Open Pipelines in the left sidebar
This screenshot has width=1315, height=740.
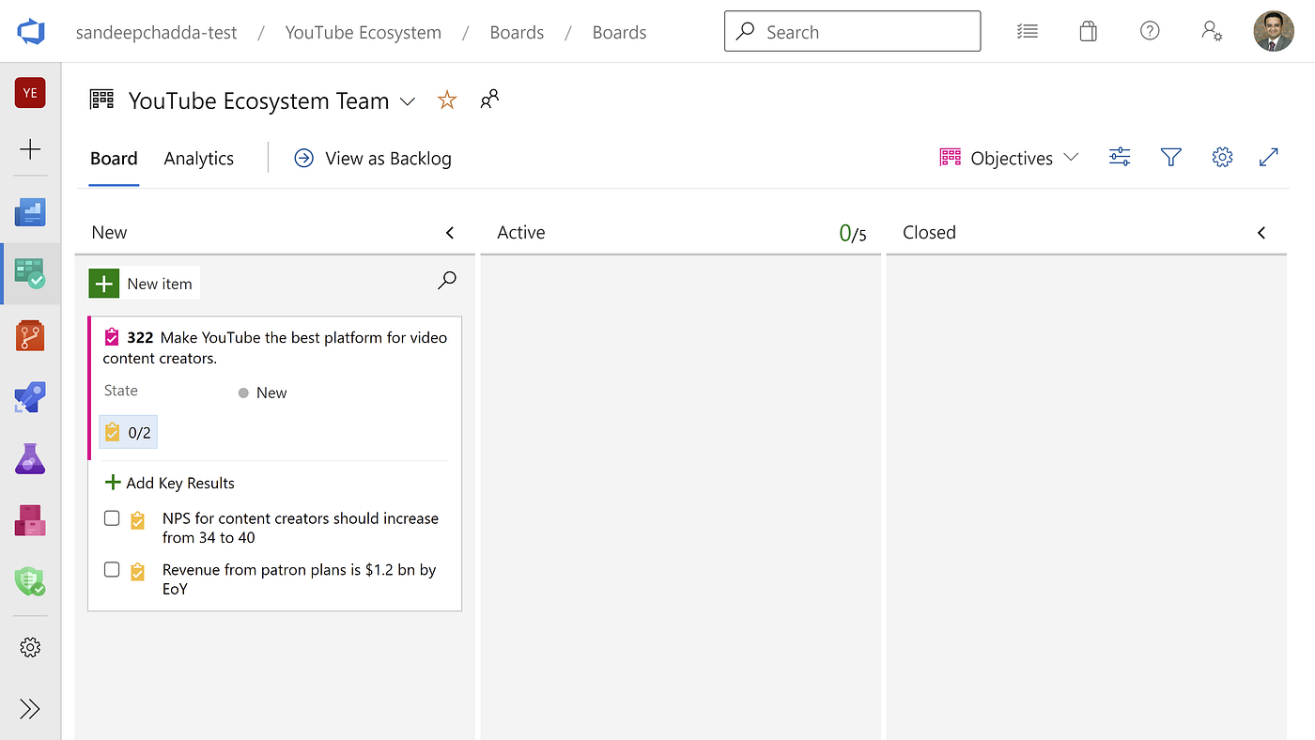click(x=30, y=397)
